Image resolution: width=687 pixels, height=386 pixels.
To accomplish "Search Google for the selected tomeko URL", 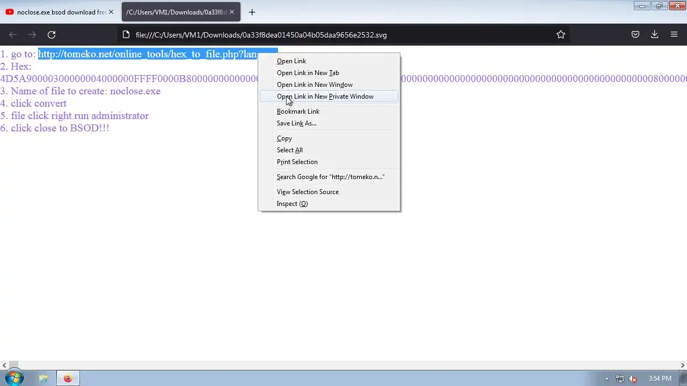I will coord(329,177).
